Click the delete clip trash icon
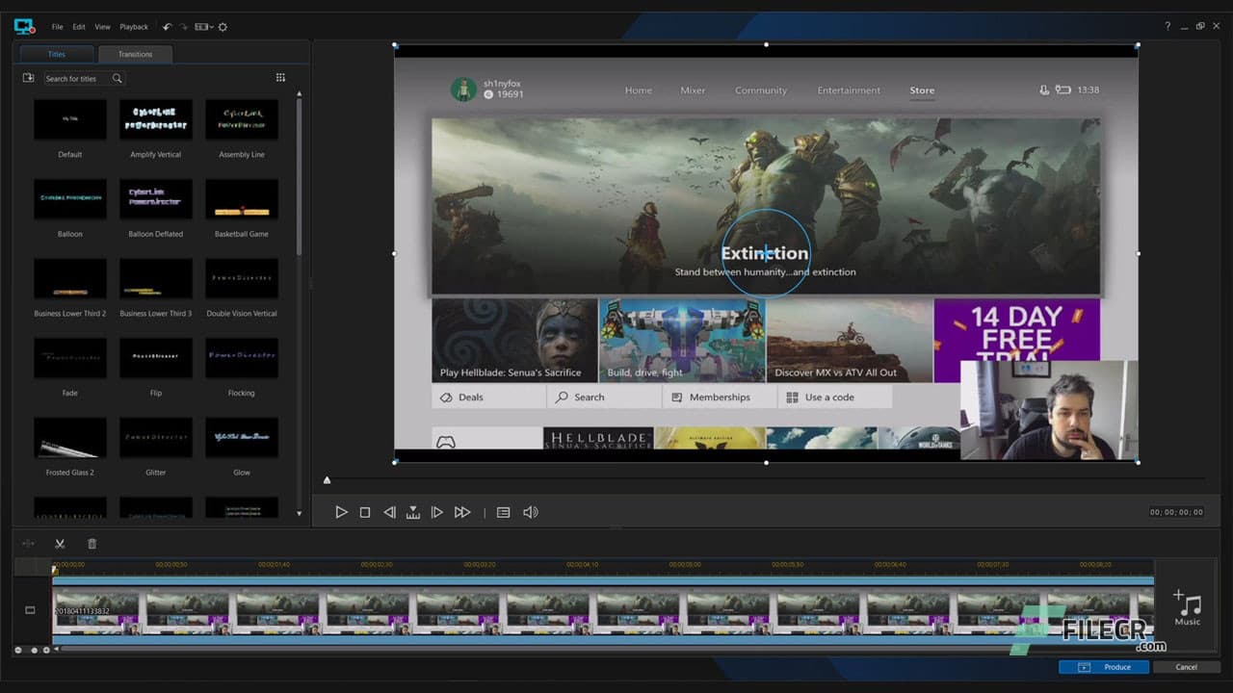Viewport: 1233px width, 693px height. pos(92,544)
